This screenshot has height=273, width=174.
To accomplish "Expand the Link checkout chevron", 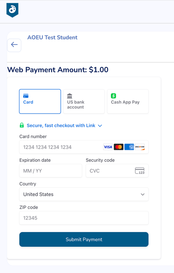I will tap(100, 126).
